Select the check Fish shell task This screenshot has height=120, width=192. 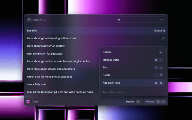pos(37,84)
